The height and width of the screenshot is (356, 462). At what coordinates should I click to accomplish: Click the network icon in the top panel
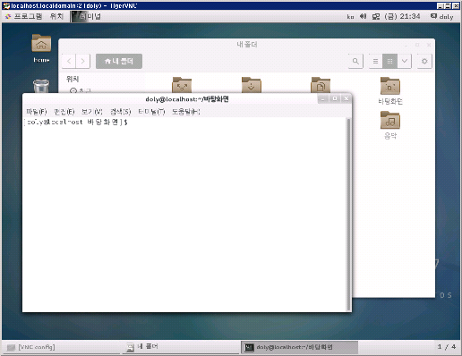click(x=376, y=16)
